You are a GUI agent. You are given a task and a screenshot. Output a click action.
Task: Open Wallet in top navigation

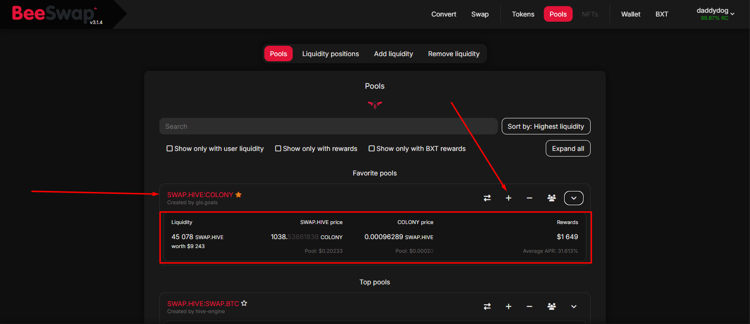click(x=631, y=14)
